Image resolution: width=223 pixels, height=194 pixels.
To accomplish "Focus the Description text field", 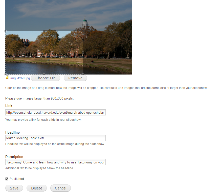I will click(x=55, y=162).
